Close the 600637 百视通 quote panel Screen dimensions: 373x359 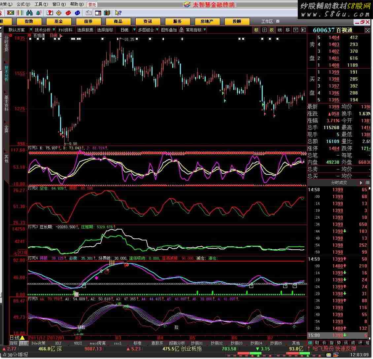coord(367,30)
